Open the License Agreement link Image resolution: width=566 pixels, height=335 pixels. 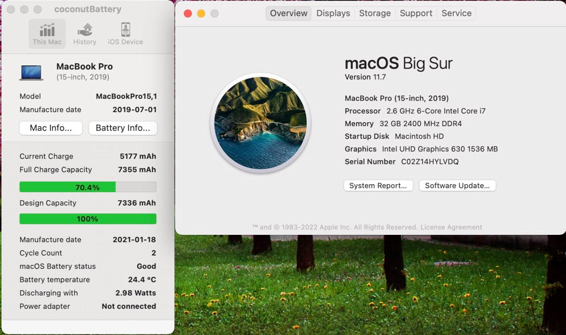(x=451, y=227)
